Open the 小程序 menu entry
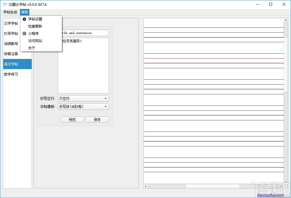This screenshot has width=291, height=198. 41,34
